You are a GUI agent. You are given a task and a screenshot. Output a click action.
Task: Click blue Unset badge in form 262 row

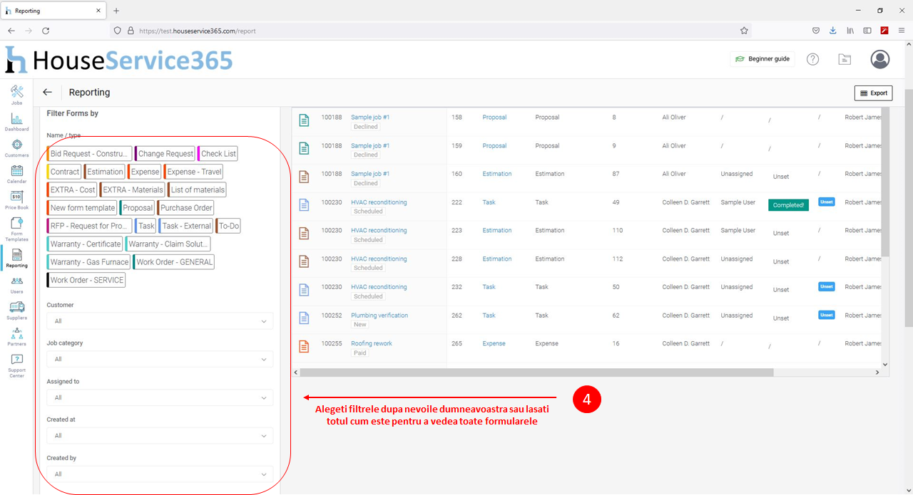pos(826,315)
